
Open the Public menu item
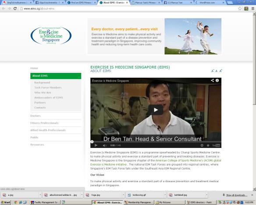34,137
